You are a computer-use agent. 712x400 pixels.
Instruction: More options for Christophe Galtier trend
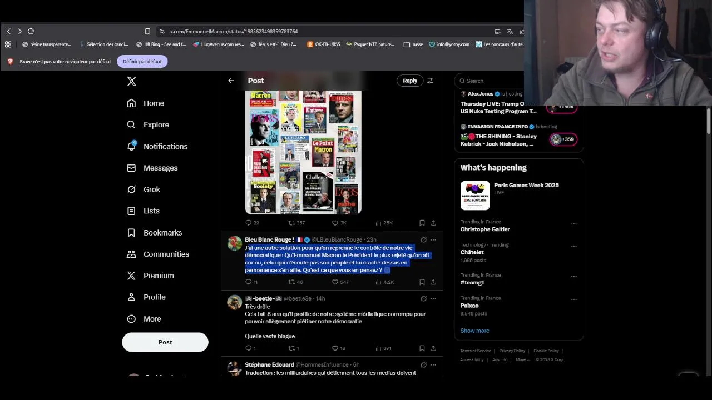(573, 223)
